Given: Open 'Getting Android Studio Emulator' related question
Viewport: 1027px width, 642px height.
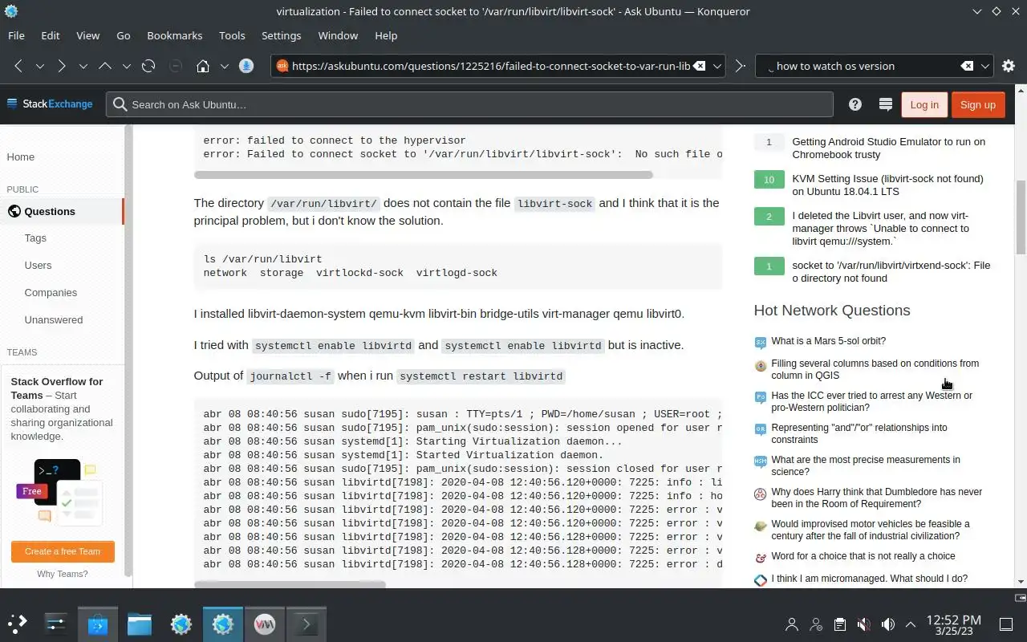Looking at the screenshot, I should (x=888, y=148).
